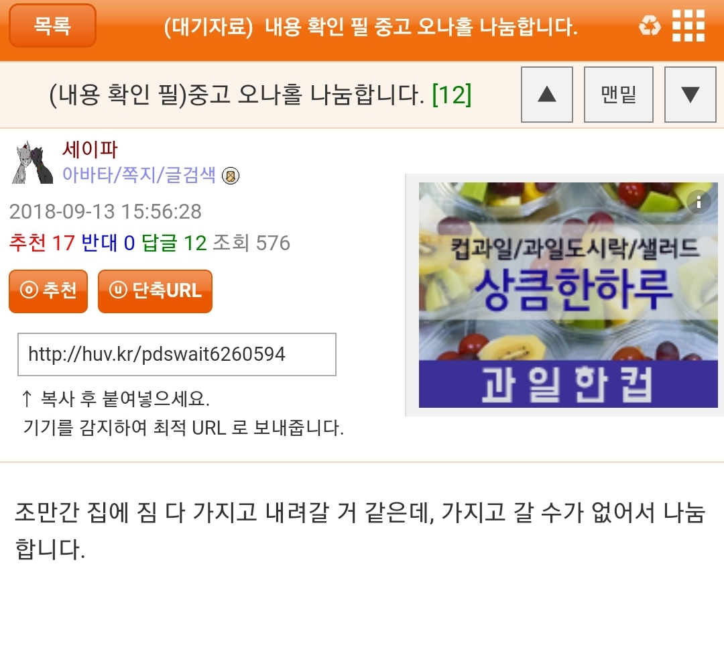This screenshot has height=668, width=724.
Task: Click the up arrow navigation button
Action: (x=547, y=95)
